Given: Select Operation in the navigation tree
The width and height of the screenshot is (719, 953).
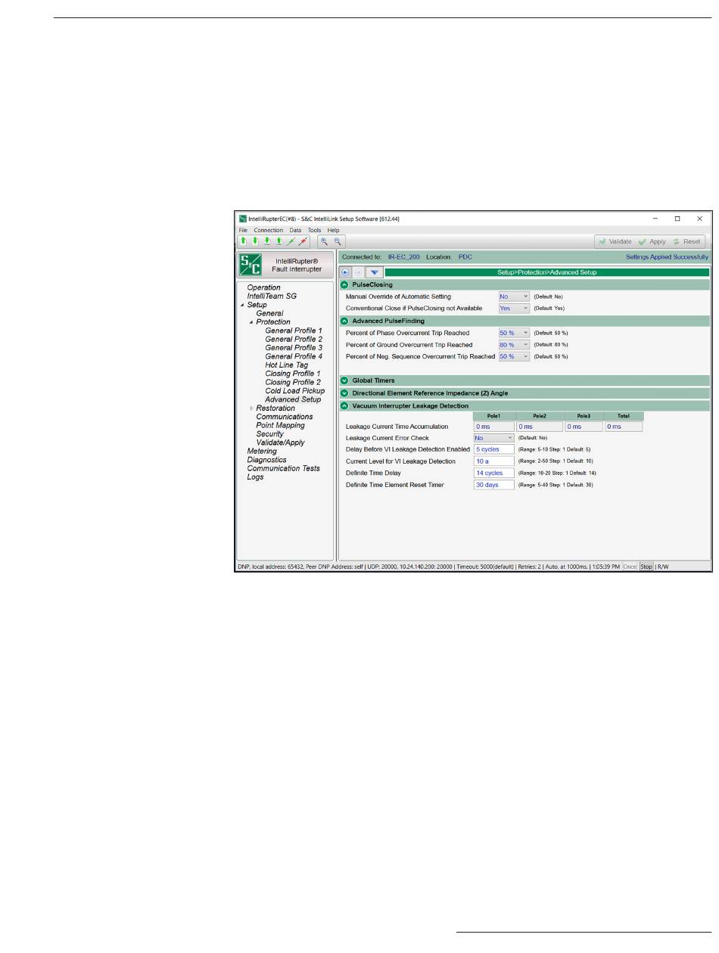Looking at the screenshot, I should click(x=263, y=288).
